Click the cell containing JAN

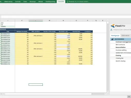pos(8,25)
